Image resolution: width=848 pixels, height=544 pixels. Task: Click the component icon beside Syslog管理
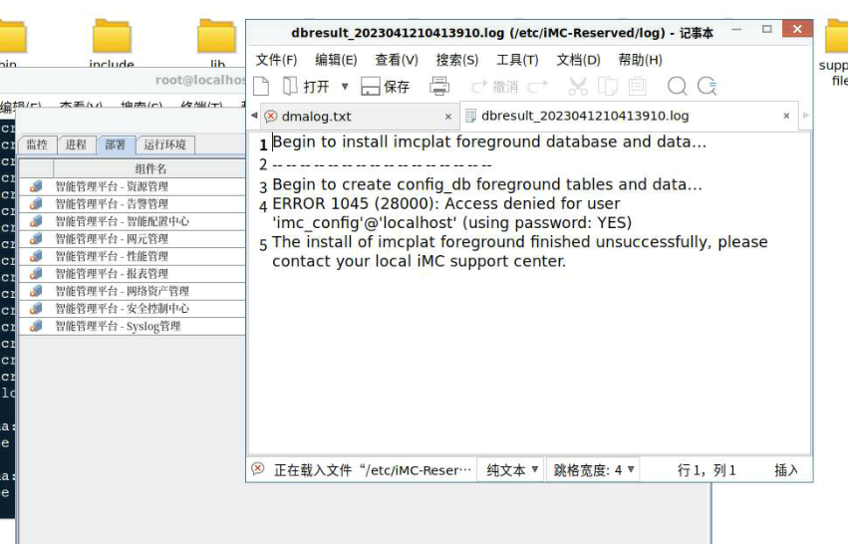36,326
